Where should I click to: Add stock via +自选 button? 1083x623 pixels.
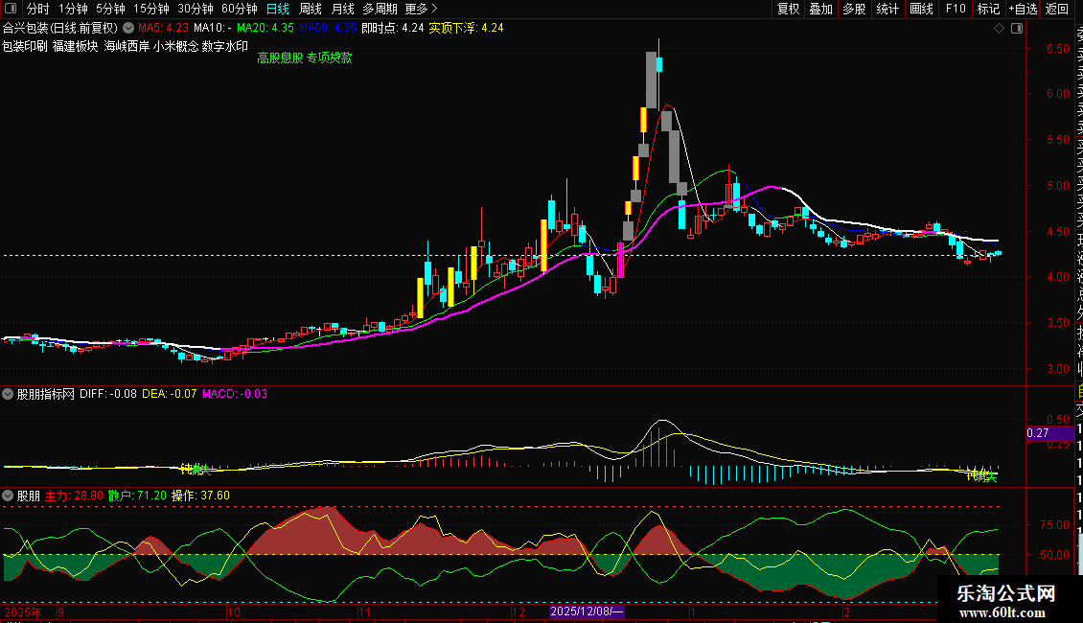pyautogui.click(x=1024, y=9)
